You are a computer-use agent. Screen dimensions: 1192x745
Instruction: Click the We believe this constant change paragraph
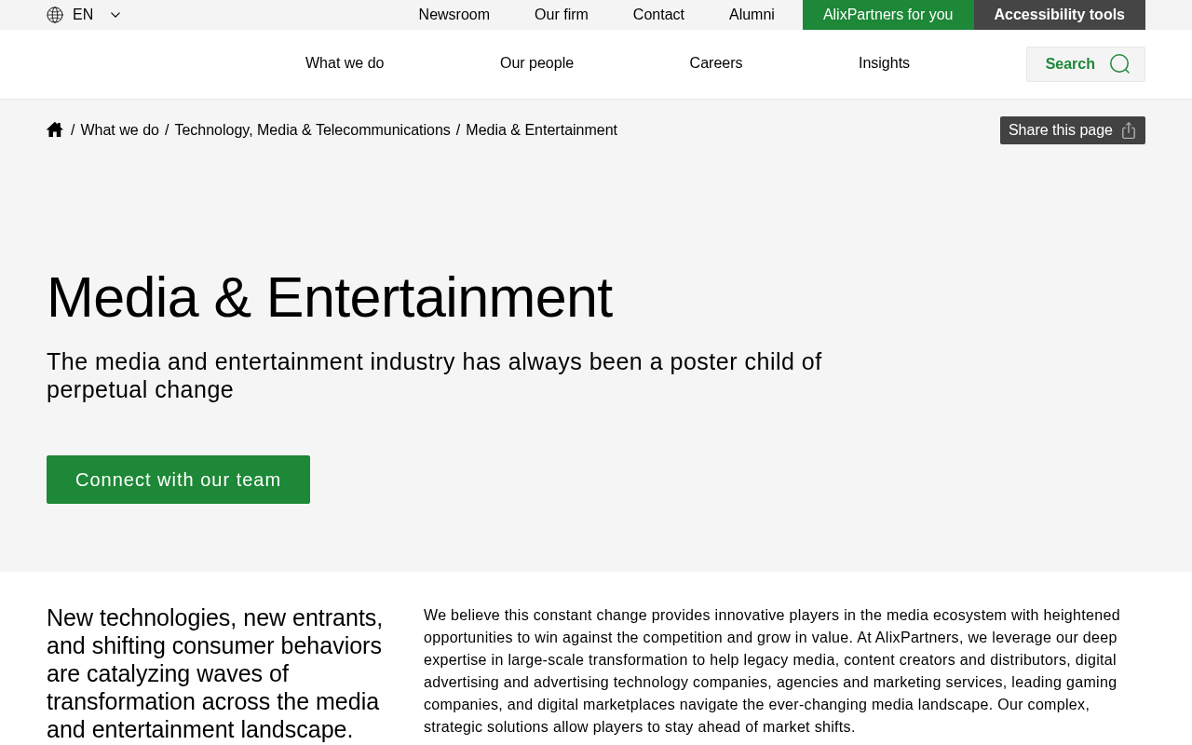point(772,671)
